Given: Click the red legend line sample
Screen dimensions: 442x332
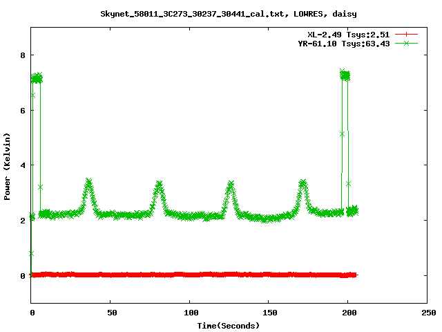Looking at the screenshot, I should 406,35.
